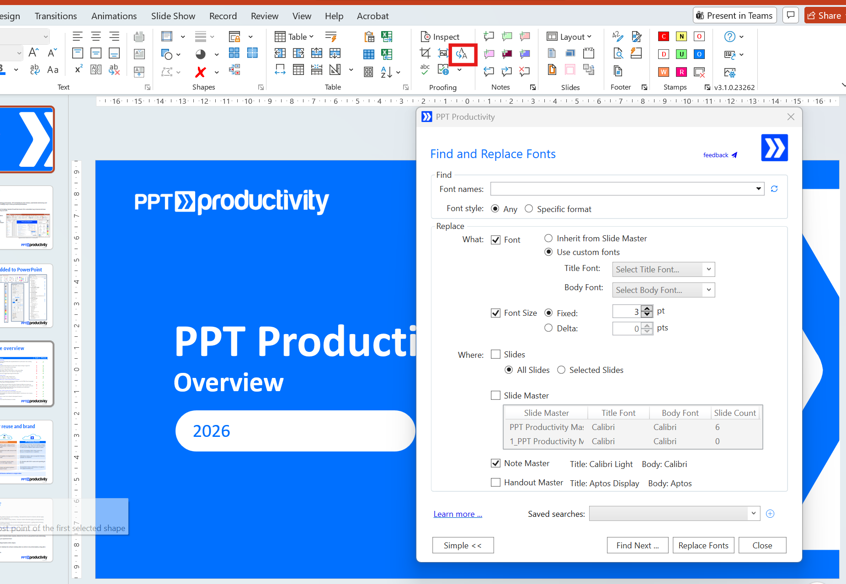Image resolution: width=846 pixels, height=584 pixels.
Task: Open the Select Body Font dropdown
Action: 708,290
